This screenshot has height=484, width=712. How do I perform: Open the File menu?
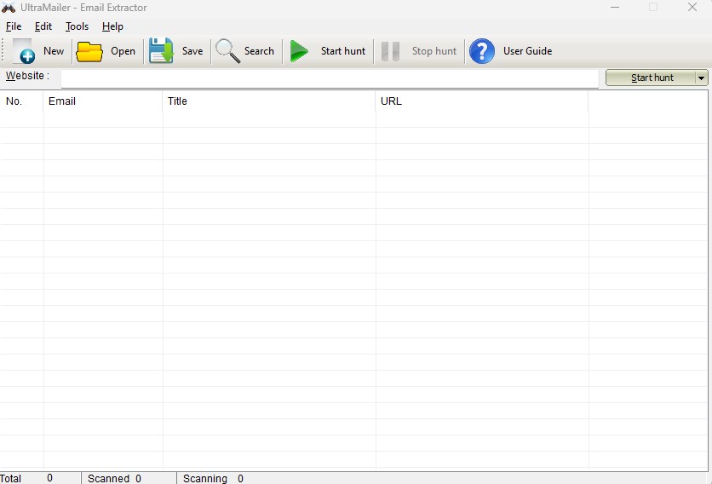14,26
